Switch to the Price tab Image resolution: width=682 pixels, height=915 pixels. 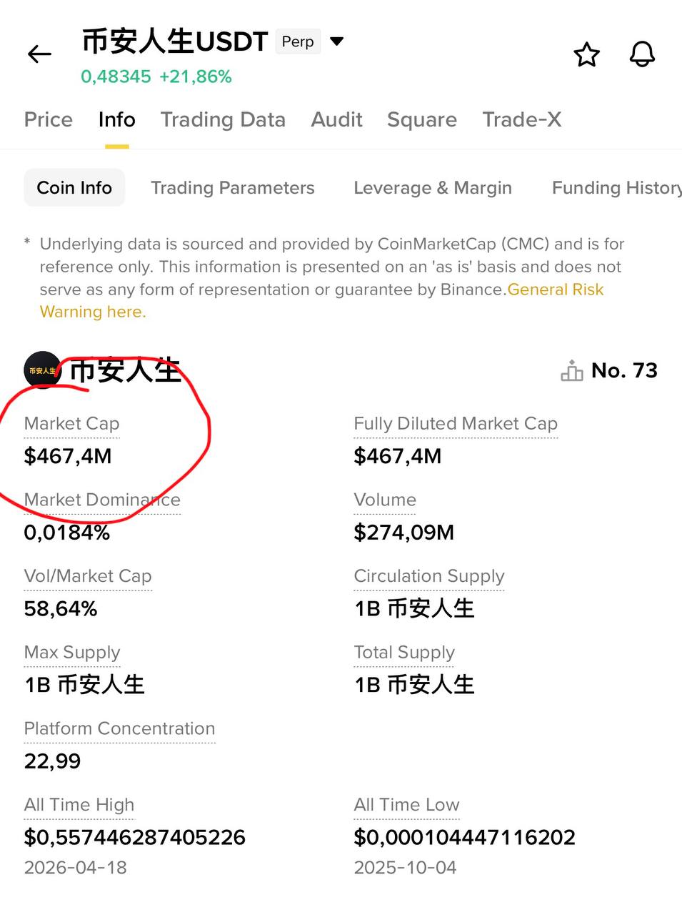49,119
